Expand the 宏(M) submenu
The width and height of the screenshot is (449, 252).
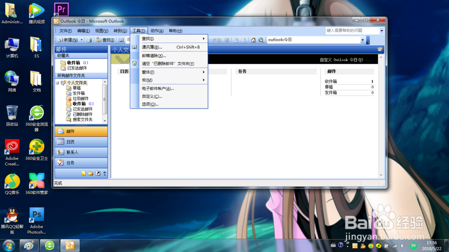pos(169,80)
